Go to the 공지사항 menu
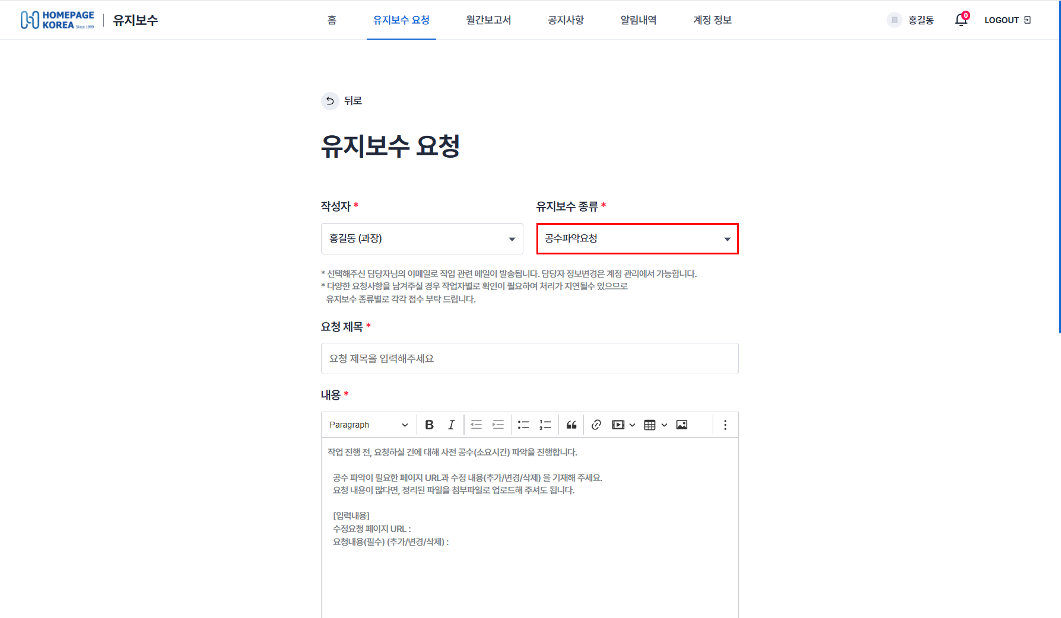1061x618 pixels. point(565,20)
